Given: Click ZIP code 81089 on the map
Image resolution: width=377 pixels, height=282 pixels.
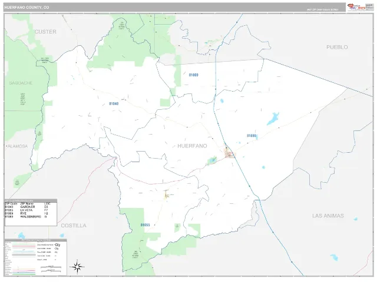Looking at the screenshot, I should 252,136.
